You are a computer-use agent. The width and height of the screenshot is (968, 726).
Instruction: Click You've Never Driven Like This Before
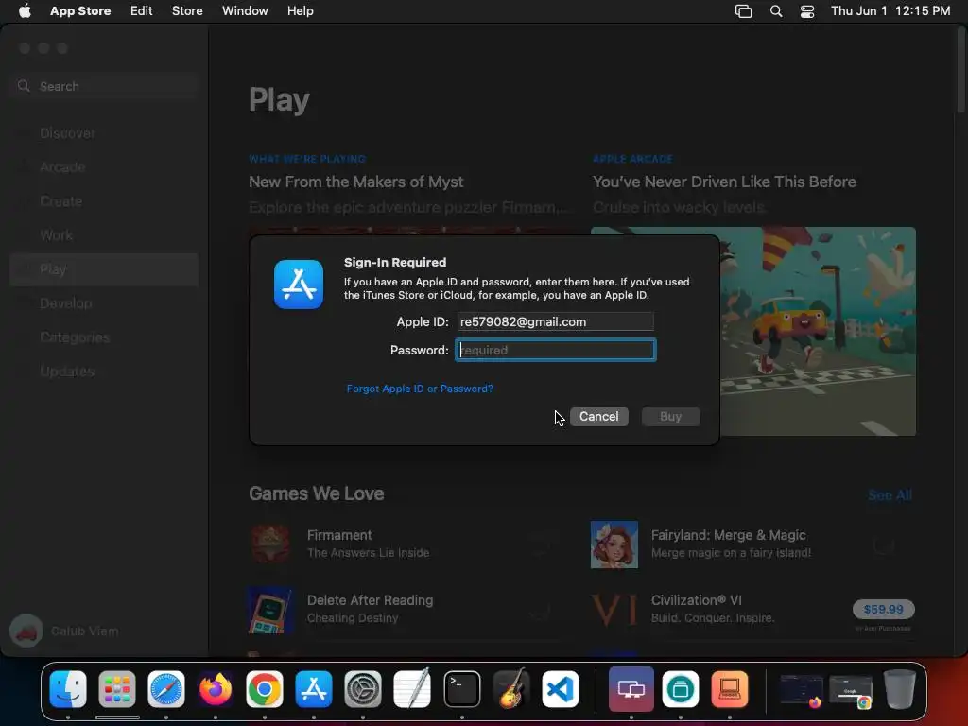[724, 182]
